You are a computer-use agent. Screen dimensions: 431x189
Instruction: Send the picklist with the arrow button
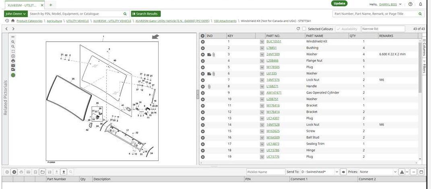[343, 172]
